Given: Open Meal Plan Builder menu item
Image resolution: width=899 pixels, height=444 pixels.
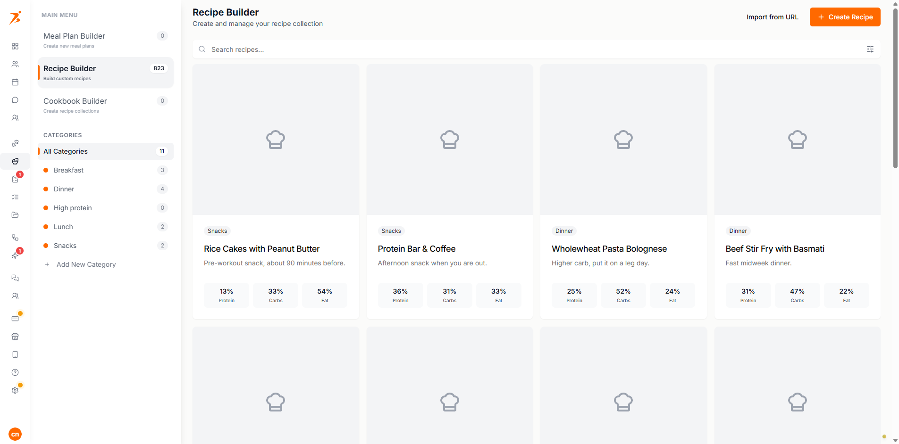Looking at the screenshot, I should coord(106,40).
